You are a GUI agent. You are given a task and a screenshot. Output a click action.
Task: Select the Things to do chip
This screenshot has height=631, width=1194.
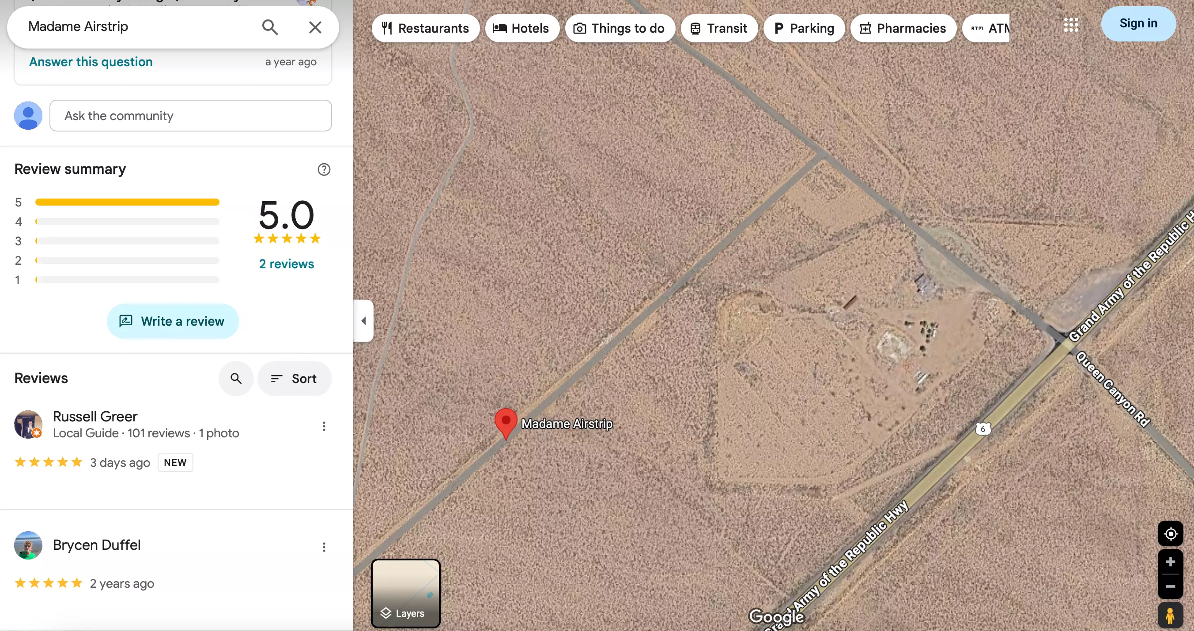click(620, 28)
